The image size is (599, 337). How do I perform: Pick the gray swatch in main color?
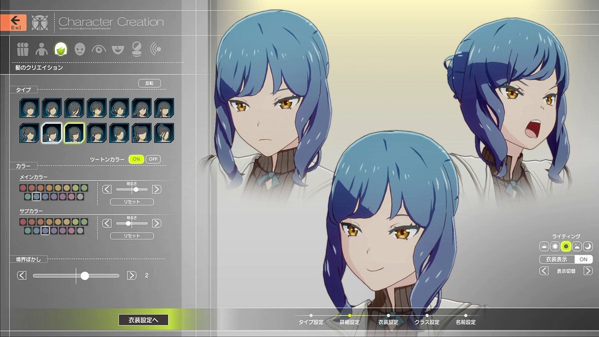80,197
